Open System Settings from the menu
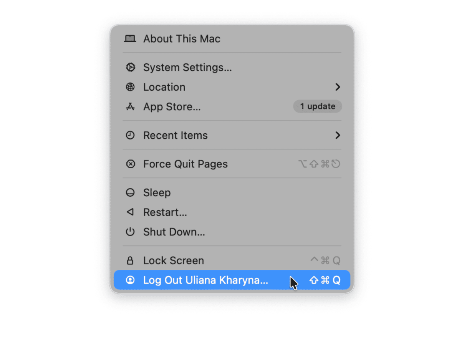Image resolution: width=467 pixels, height=340 pixels. click(x=187, y=68)
